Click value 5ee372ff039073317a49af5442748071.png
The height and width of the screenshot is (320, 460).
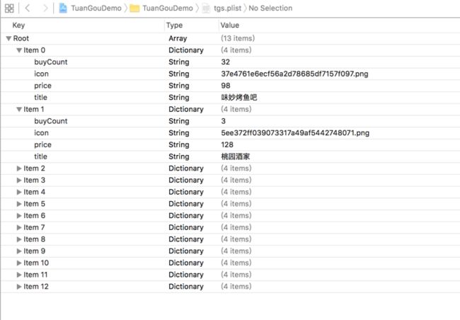(295, 132)
